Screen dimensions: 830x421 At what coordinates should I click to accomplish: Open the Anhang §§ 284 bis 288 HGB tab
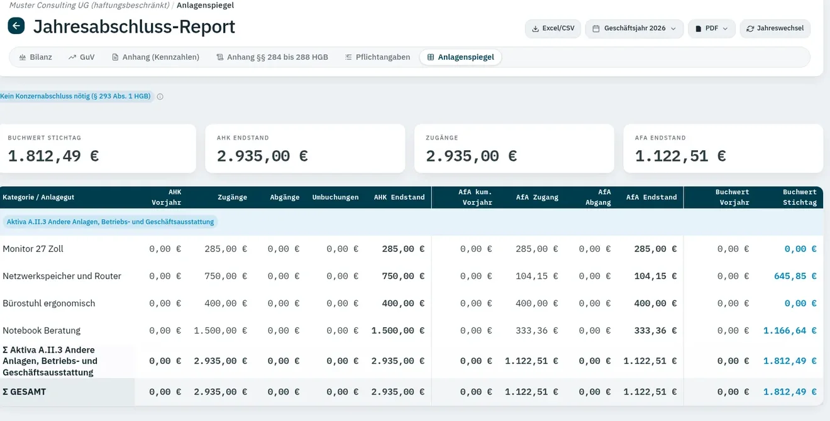[x=272, y=57]
